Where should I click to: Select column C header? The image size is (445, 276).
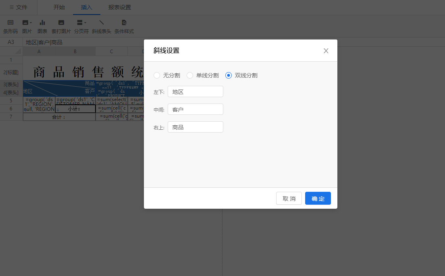pyautogui.click(x=112, y=51)
